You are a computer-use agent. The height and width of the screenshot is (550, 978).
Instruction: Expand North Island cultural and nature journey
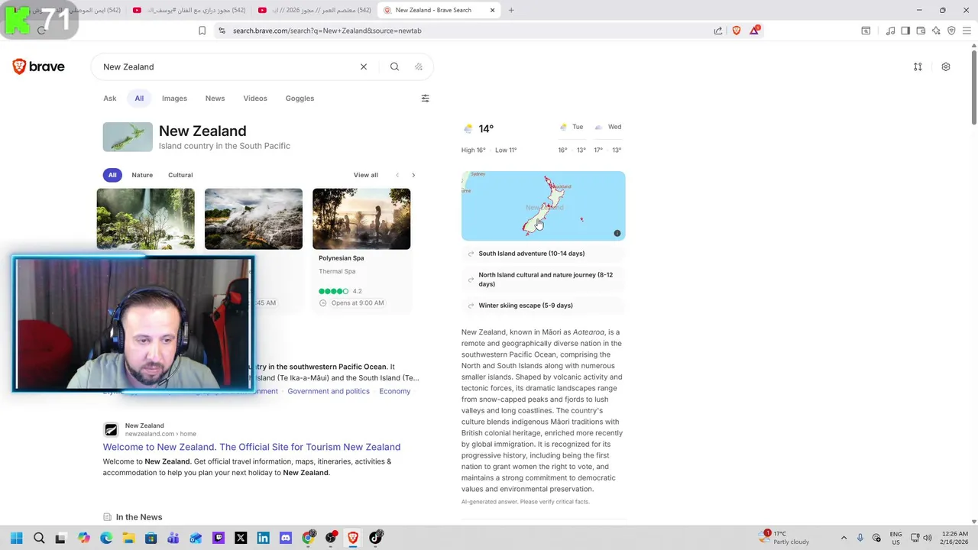pyautogui.click(x=543, y=280)
